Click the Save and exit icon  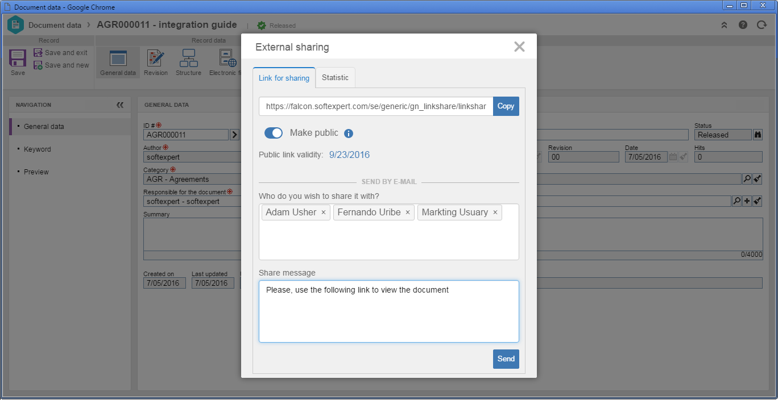[38, 53]
